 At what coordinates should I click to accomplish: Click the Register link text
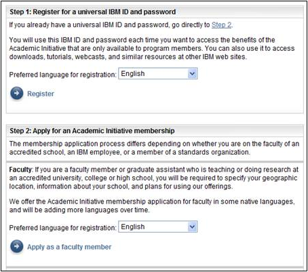pos(41,94)
